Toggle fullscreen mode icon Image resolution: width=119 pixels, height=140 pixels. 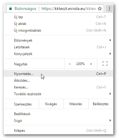tap(105, 64)
